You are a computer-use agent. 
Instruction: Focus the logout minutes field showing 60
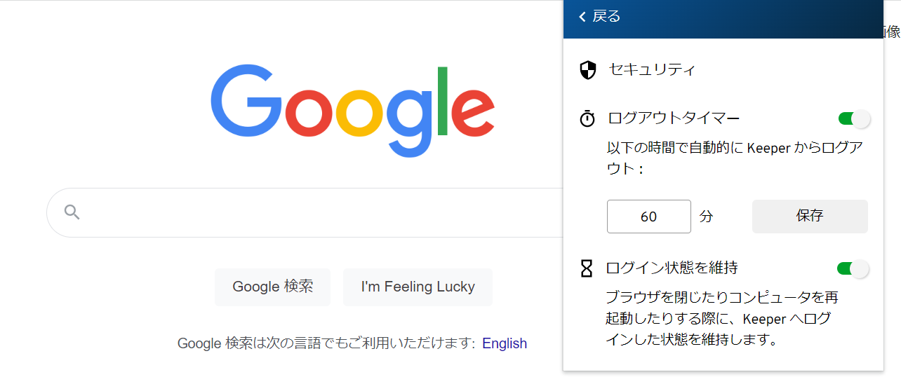point(648,217)
